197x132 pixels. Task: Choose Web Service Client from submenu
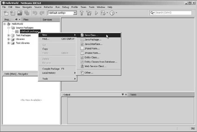[98, 66]
